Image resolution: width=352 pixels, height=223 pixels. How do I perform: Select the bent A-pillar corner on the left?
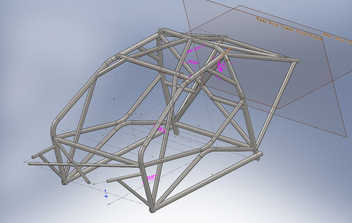point(55,124)
